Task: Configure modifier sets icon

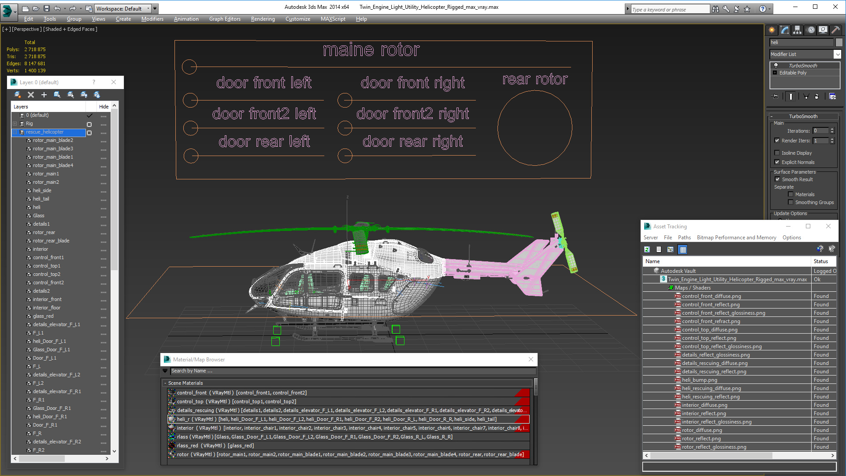Action: [833, 97]
